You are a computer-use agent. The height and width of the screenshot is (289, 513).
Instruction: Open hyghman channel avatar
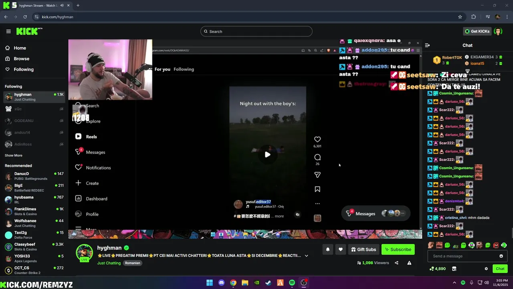pyautogui.click(x=85, y=252)
